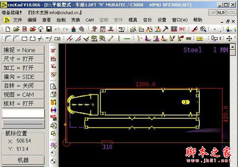Open the 绘制 menu
Viewport: 238px width, 167px height.
point(61,20)
